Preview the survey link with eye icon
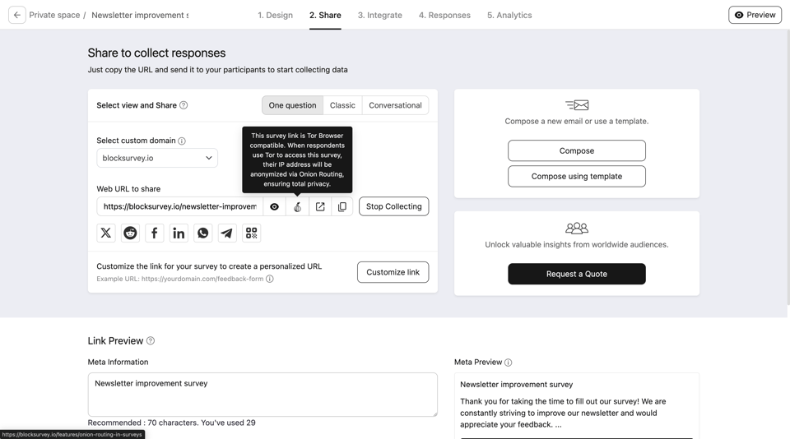This screenshot has width=790, height=439. click(274, 207)
